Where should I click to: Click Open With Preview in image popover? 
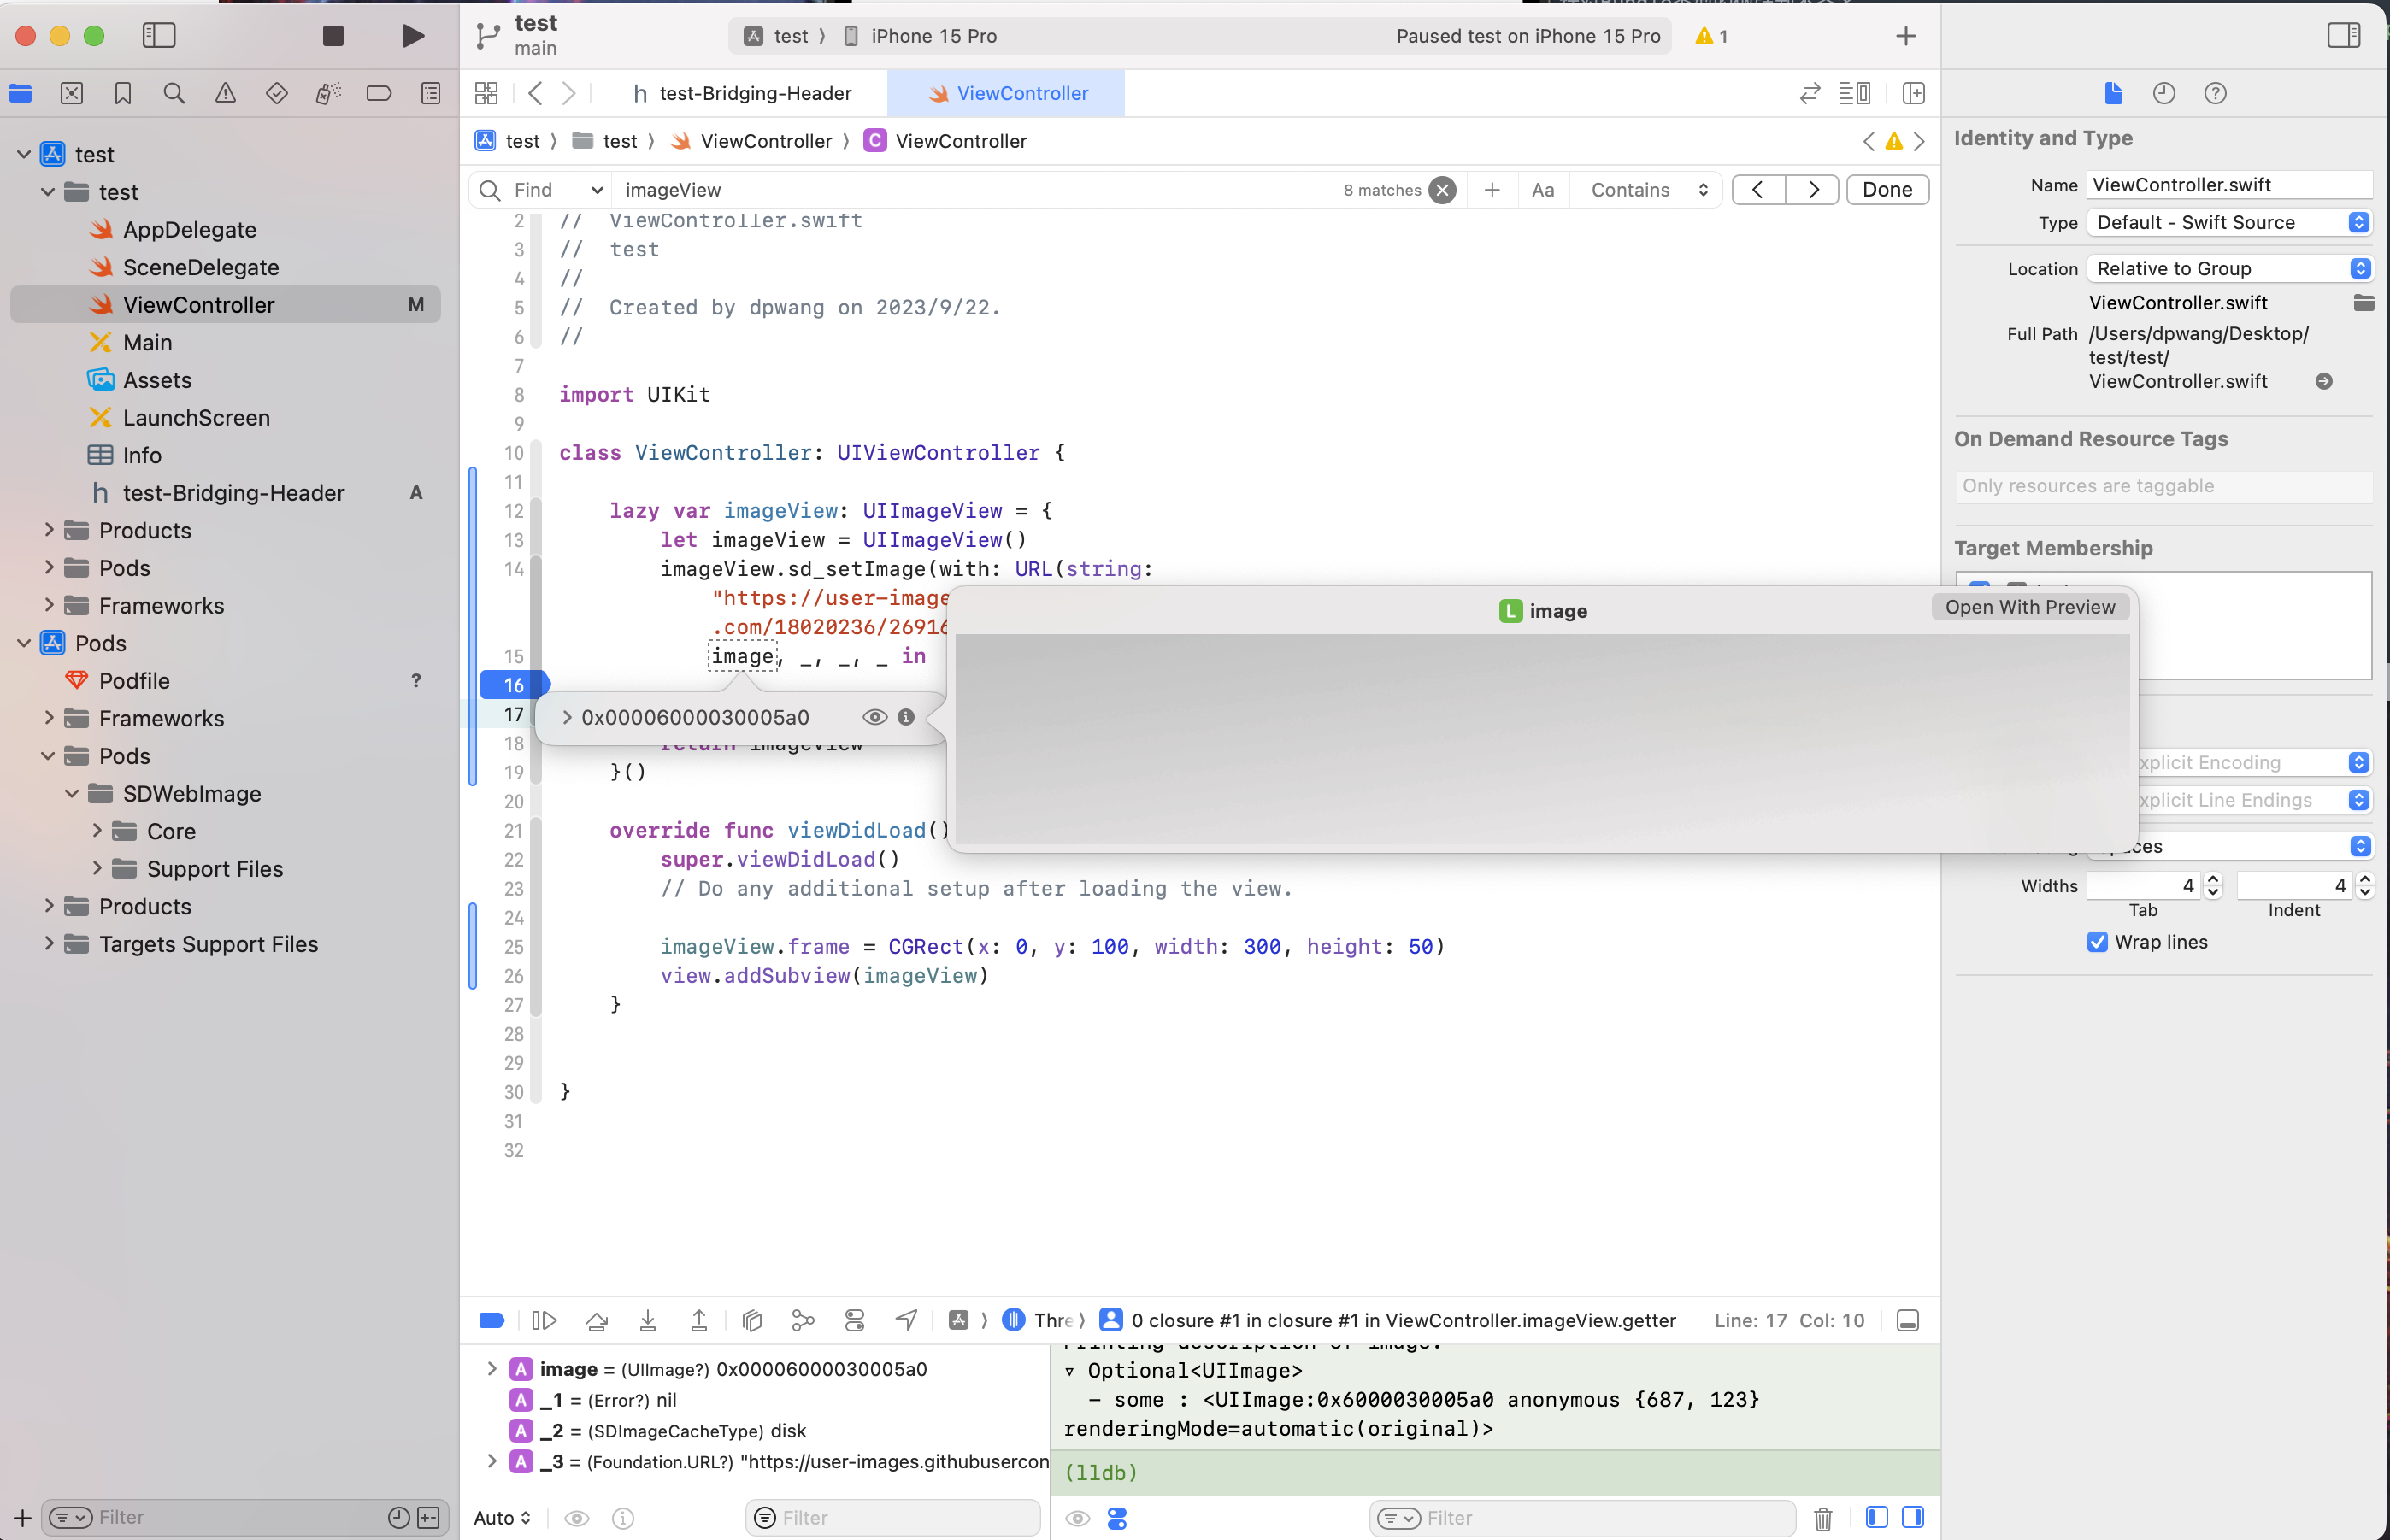[x=2029, y=607]
